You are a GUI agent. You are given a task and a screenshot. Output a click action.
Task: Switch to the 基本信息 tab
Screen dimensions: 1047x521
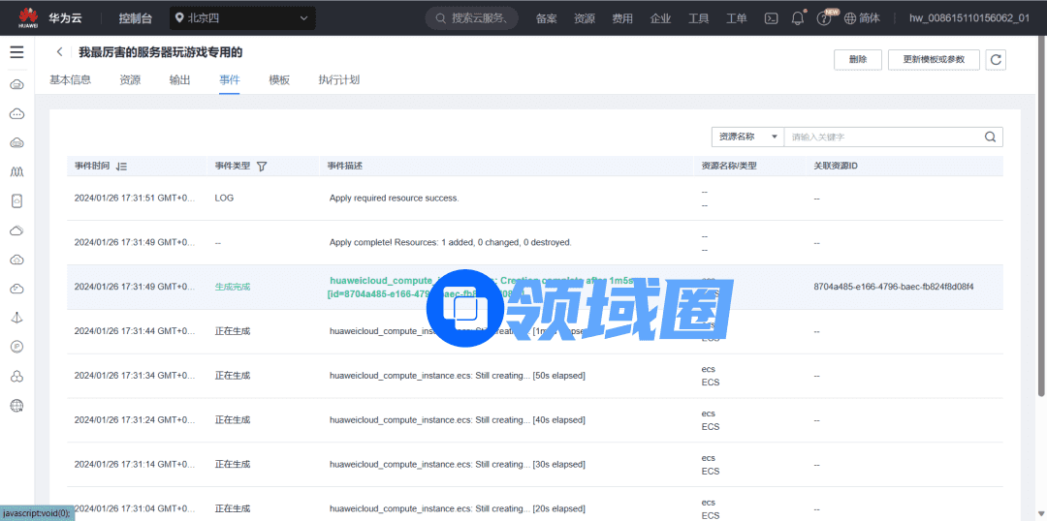(70, 80)
